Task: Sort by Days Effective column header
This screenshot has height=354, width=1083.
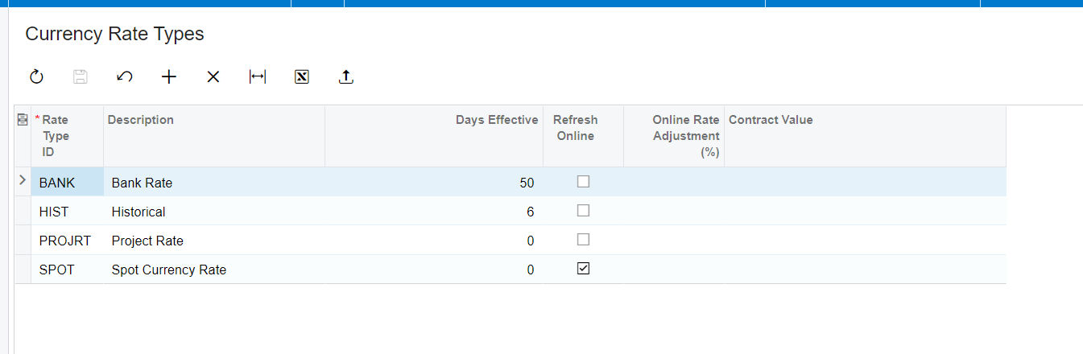Action: 434,136
